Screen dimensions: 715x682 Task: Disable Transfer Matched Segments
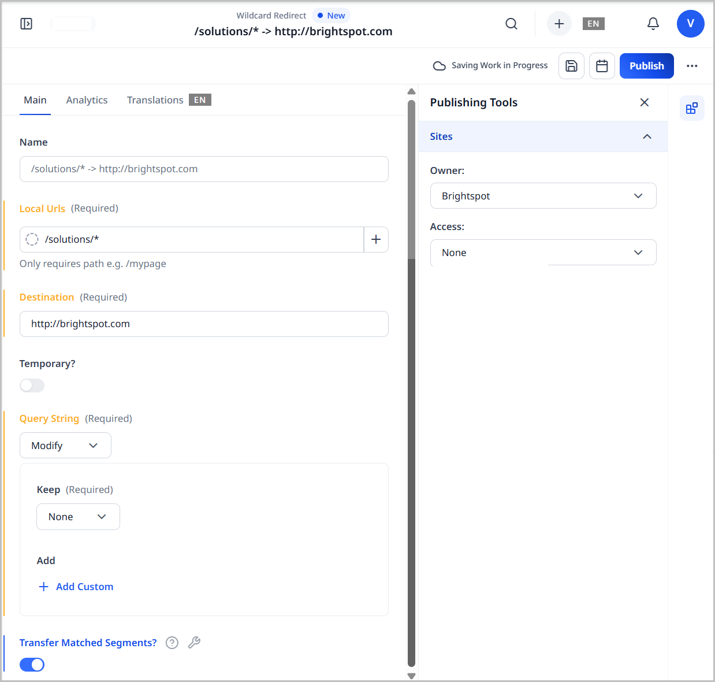[32, 664]
